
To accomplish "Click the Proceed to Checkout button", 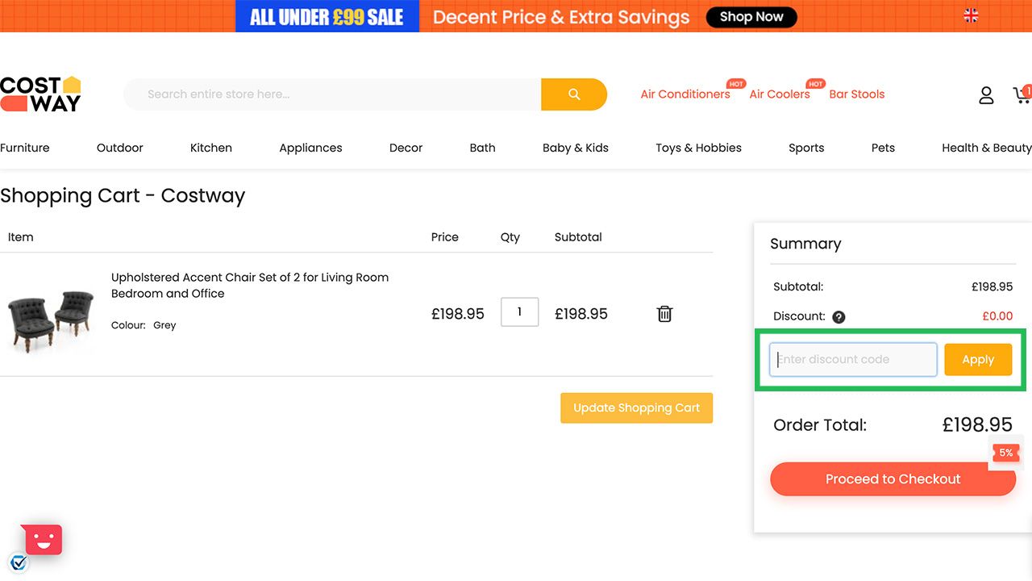I will [x=893, y=479].
